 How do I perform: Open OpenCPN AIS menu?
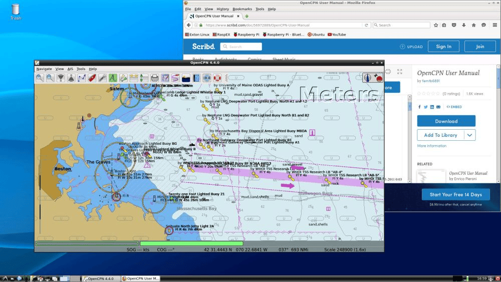point(70,69)
